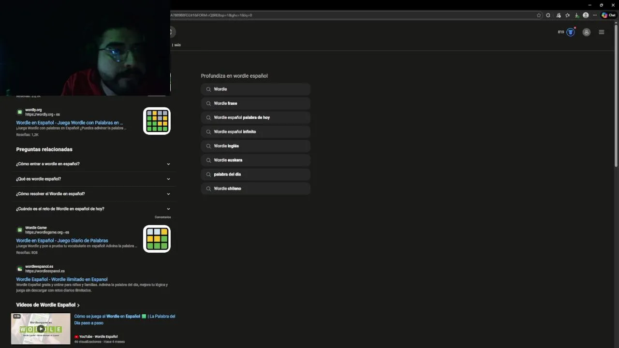Click the 'Profundiza en wordle español' heading

(234, 76)
